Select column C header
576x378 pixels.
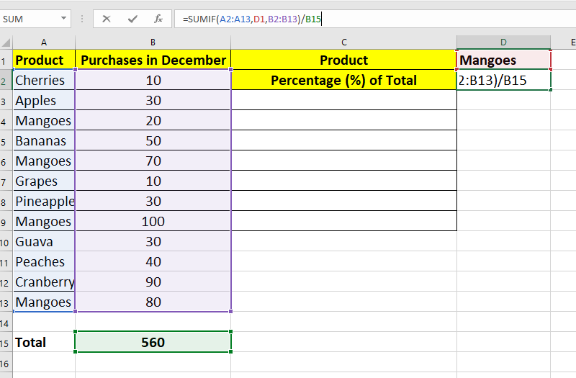343,42
